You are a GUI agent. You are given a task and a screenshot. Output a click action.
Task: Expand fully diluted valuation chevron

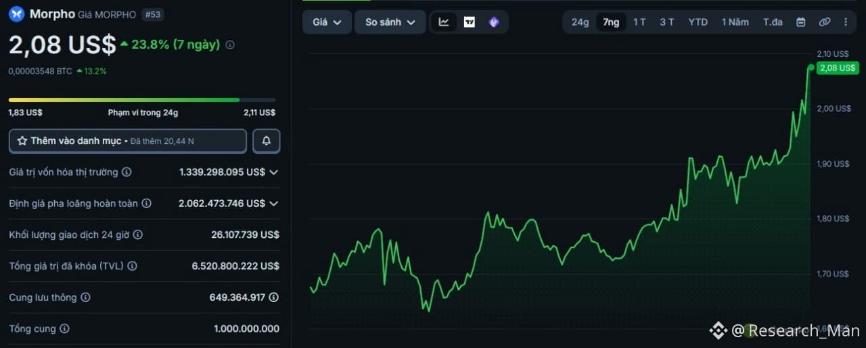click(x=273, y=203)
